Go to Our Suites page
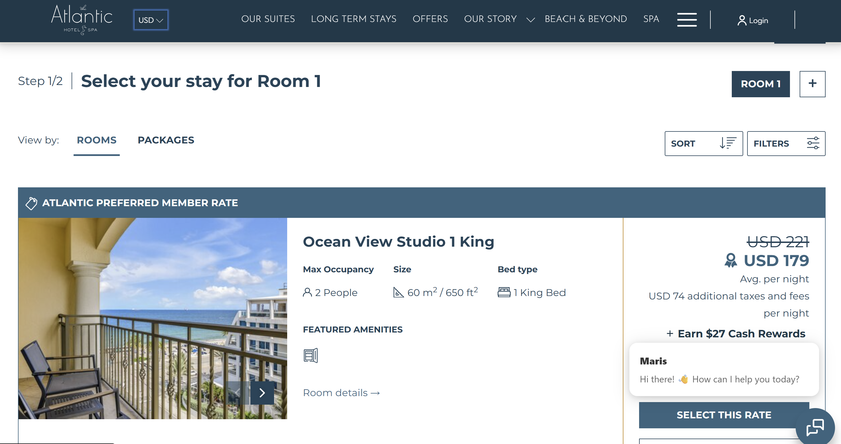 pyautogui.click(x=268, y=19)
